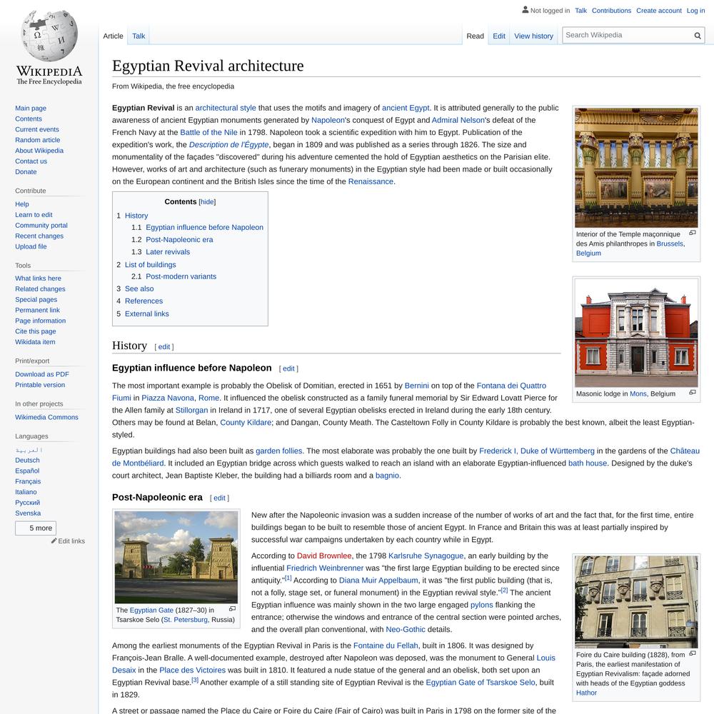Open Random article from the sidebar
This screenshot has height=714, width=714.
pyautogui.click(x=37, y=140)
